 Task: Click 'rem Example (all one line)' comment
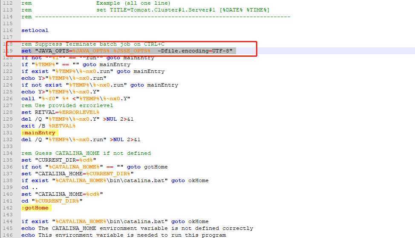click(96, 3)
